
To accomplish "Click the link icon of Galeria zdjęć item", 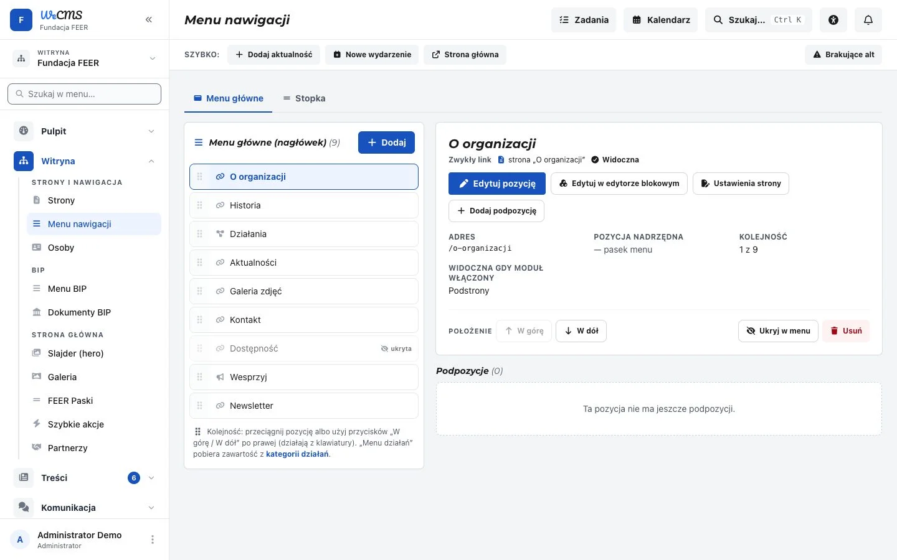I will (220, 291).
